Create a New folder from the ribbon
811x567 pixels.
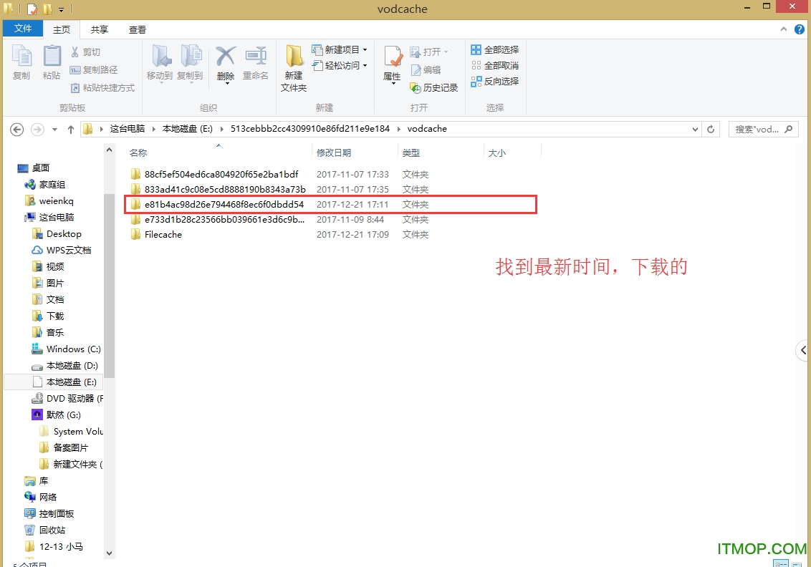[294, 68]
